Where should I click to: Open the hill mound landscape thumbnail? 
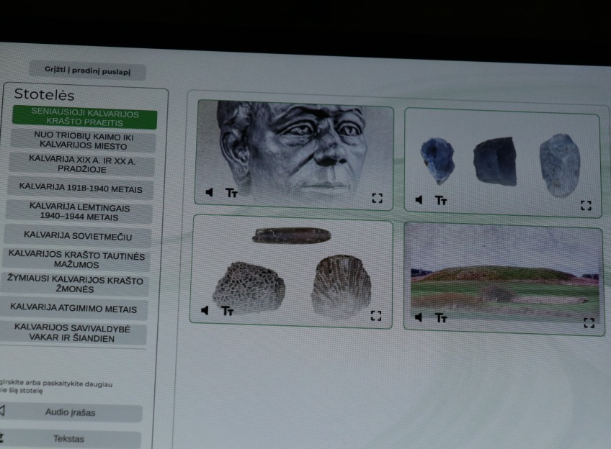tap(504, 278)
